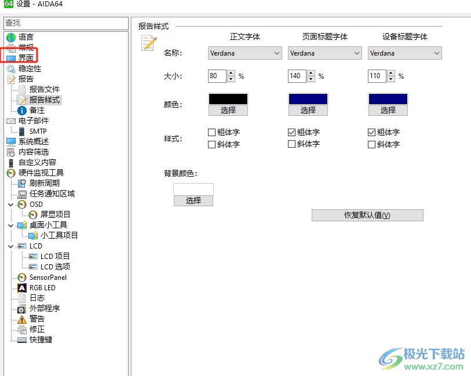Viewport: 471px width, 376px height.
Task: Click the 查找 search field
Action: 66,23
